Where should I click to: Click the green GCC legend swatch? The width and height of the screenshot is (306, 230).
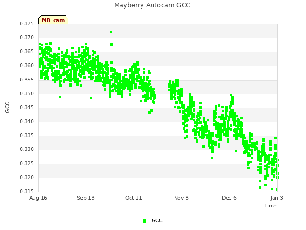[x=144, y=221]
